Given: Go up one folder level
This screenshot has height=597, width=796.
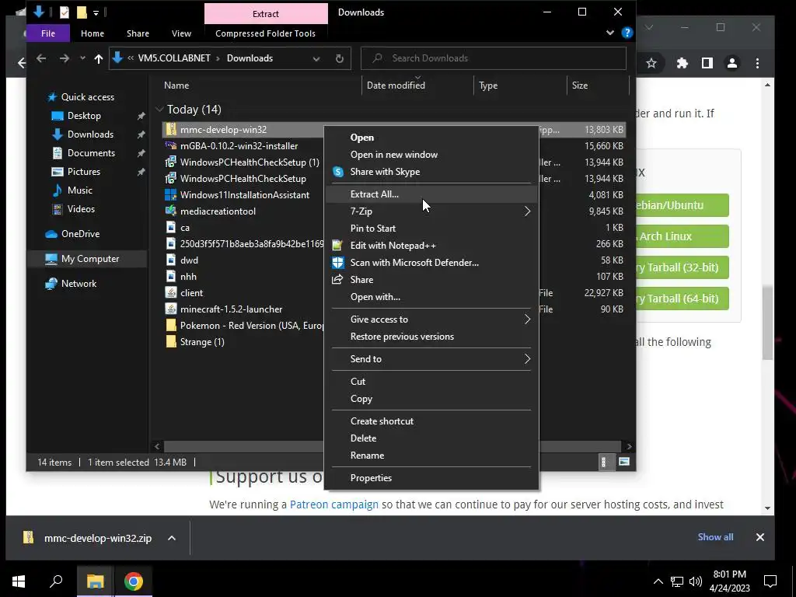Looking at the screenshot, I should pos(99,58).
